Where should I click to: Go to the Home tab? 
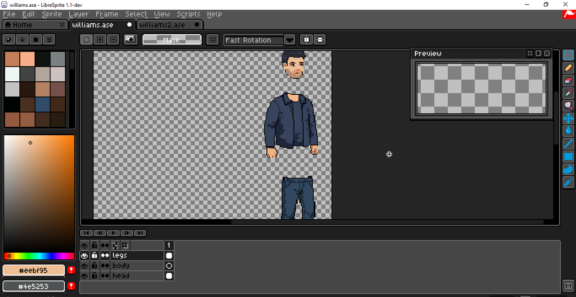pyautogui.click(x=35, y=25)
